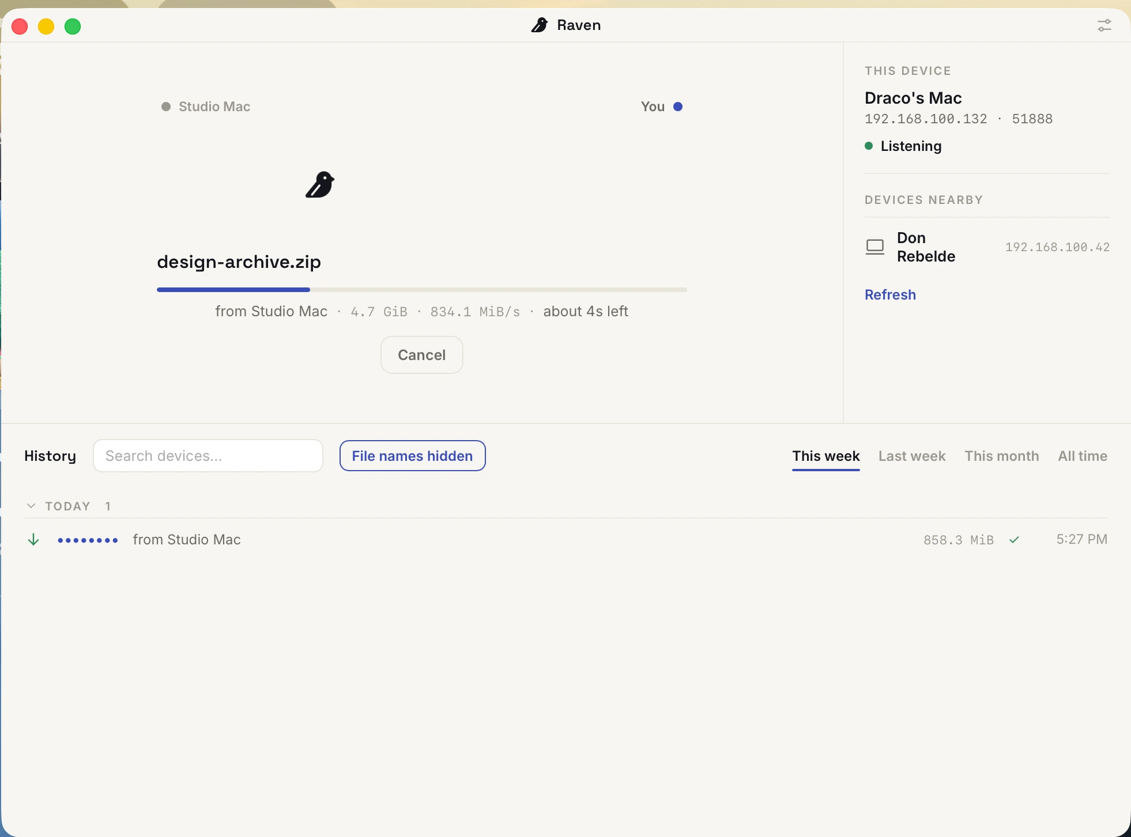Click the blue dot beside You
This screenshot has height=837, width=1131.
pyautogui.click(x=678, y=107)
